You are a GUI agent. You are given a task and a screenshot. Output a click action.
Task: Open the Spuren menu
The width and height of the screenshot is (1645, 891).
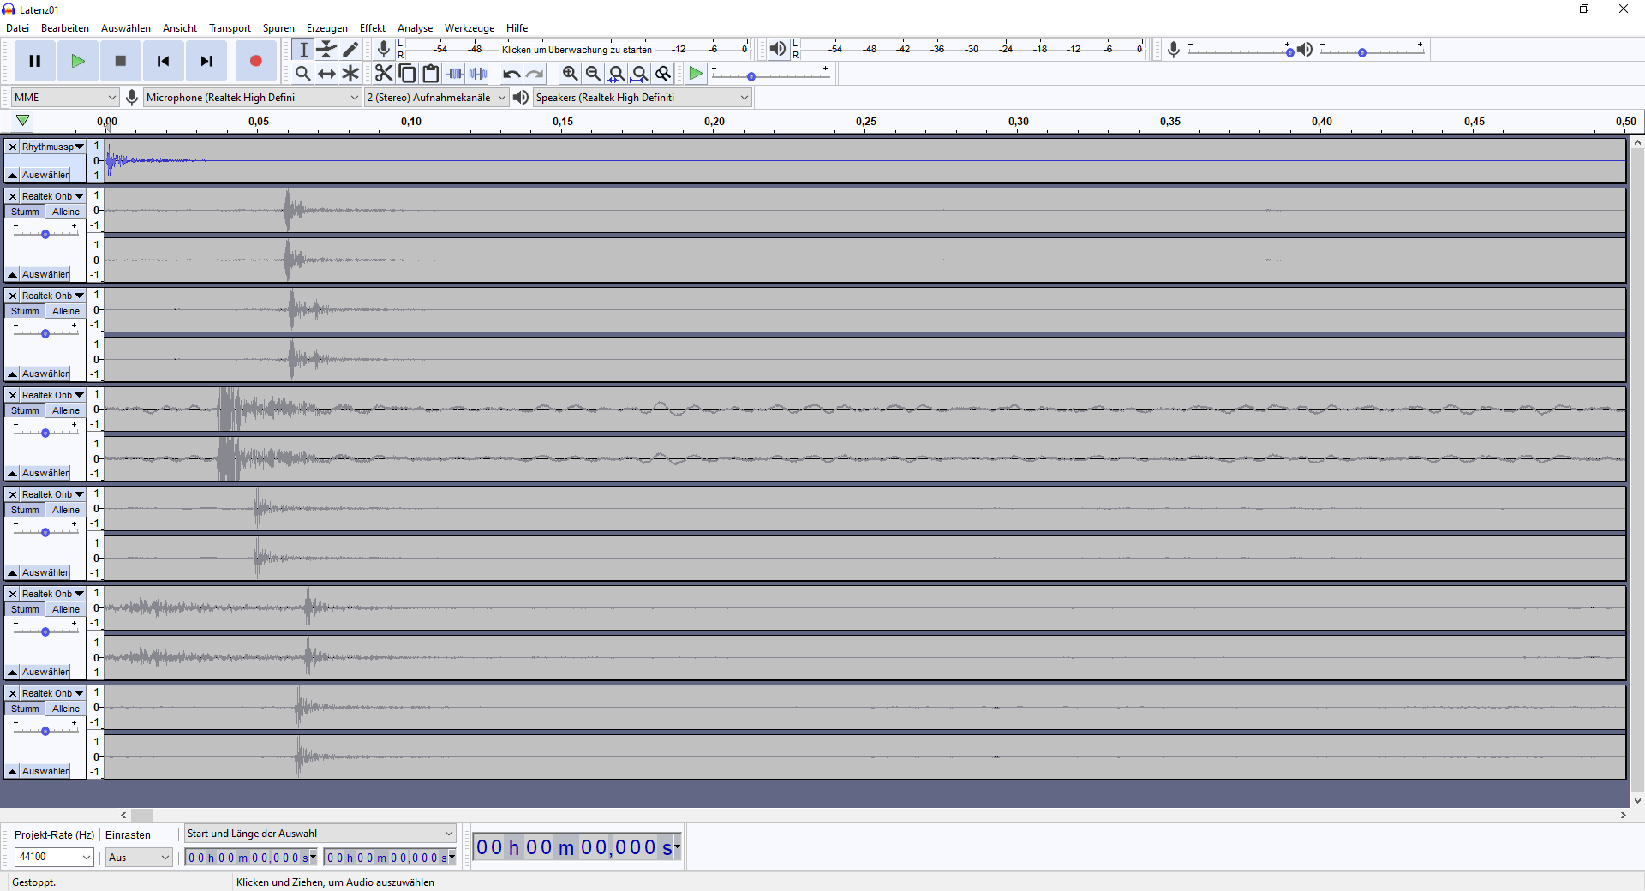click(278, 28)
